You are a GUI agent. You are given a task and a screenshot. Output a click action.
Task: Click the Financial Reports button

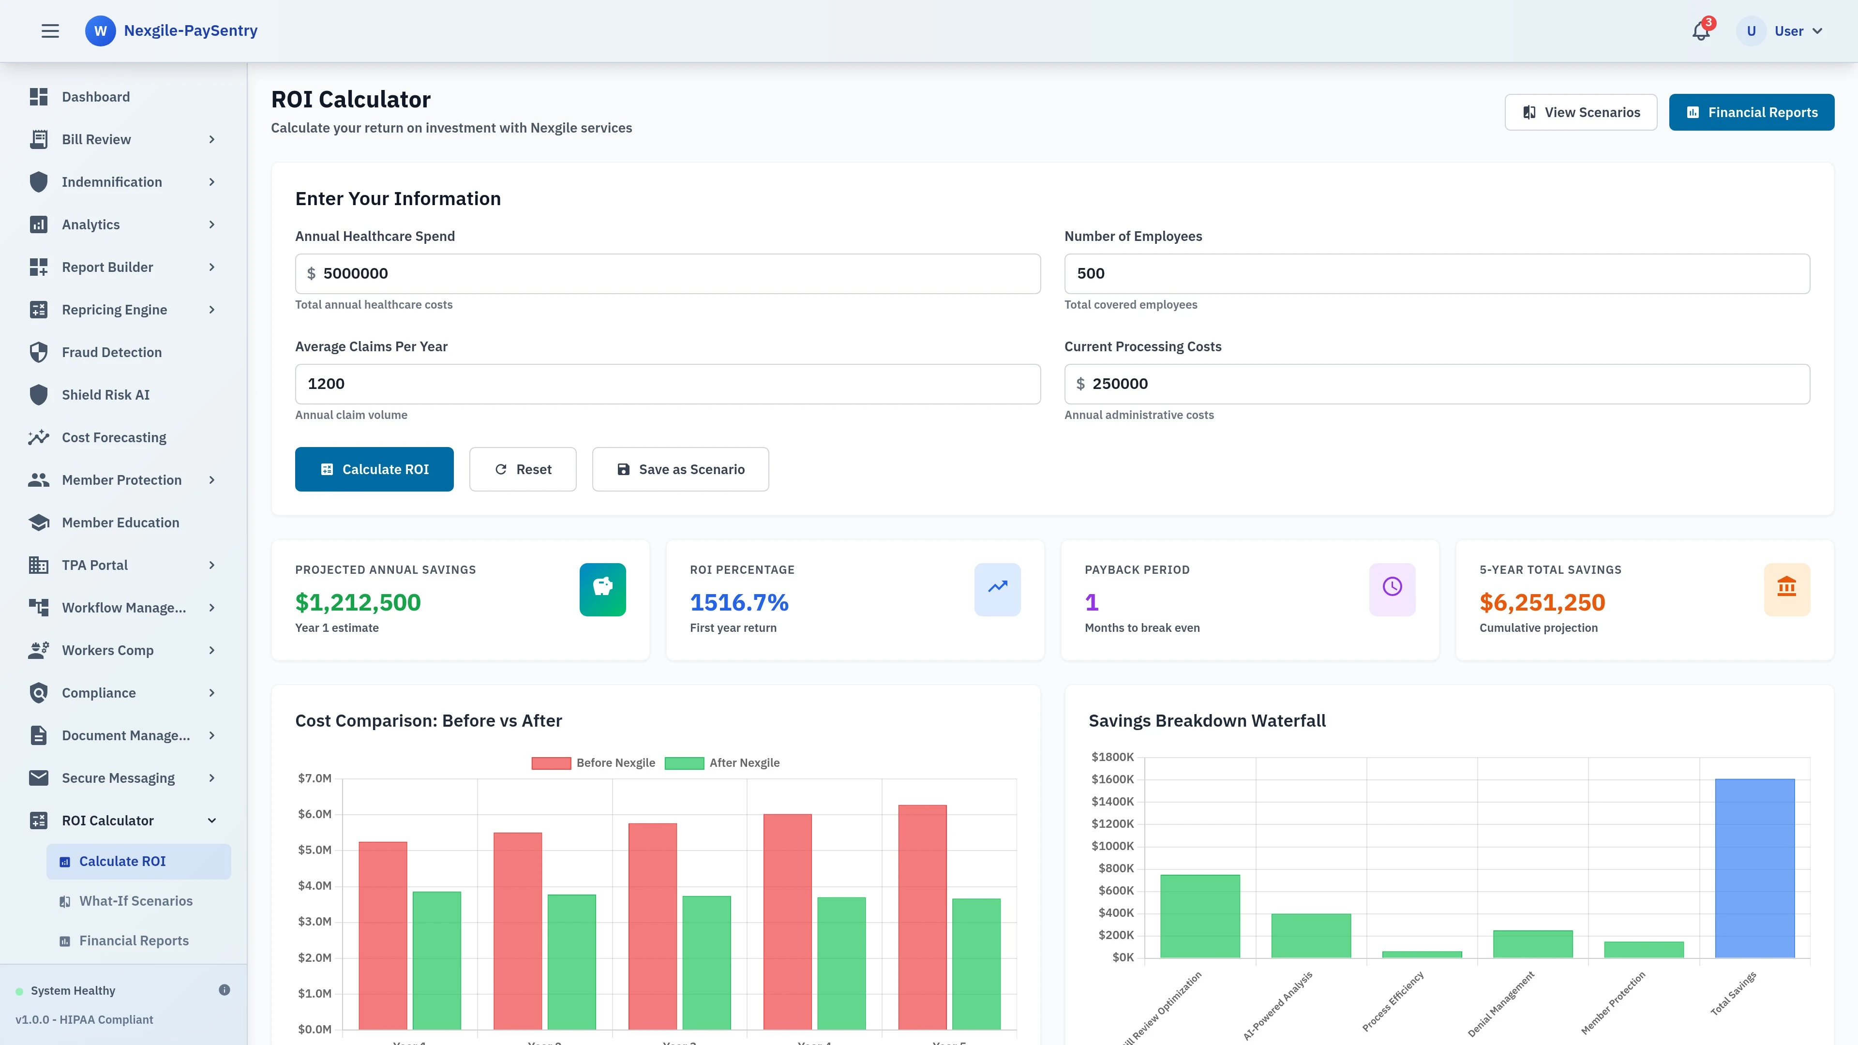[1751, 112]
